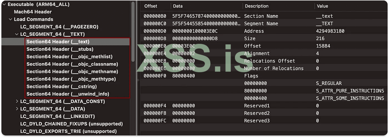Select the Section Name row
Screen dimensions: 389x138
261,16
